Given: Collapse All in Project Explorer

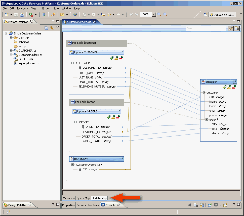Looking at the screenshot, I should coord(46,28).
